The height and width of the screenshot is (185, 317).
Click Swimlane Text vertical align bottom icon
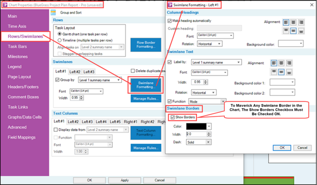point(289,72)
